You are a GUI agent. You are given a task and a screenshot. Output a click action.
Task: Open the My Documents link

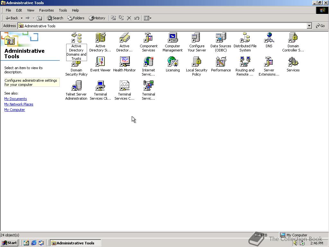click(x=15, y=99)
